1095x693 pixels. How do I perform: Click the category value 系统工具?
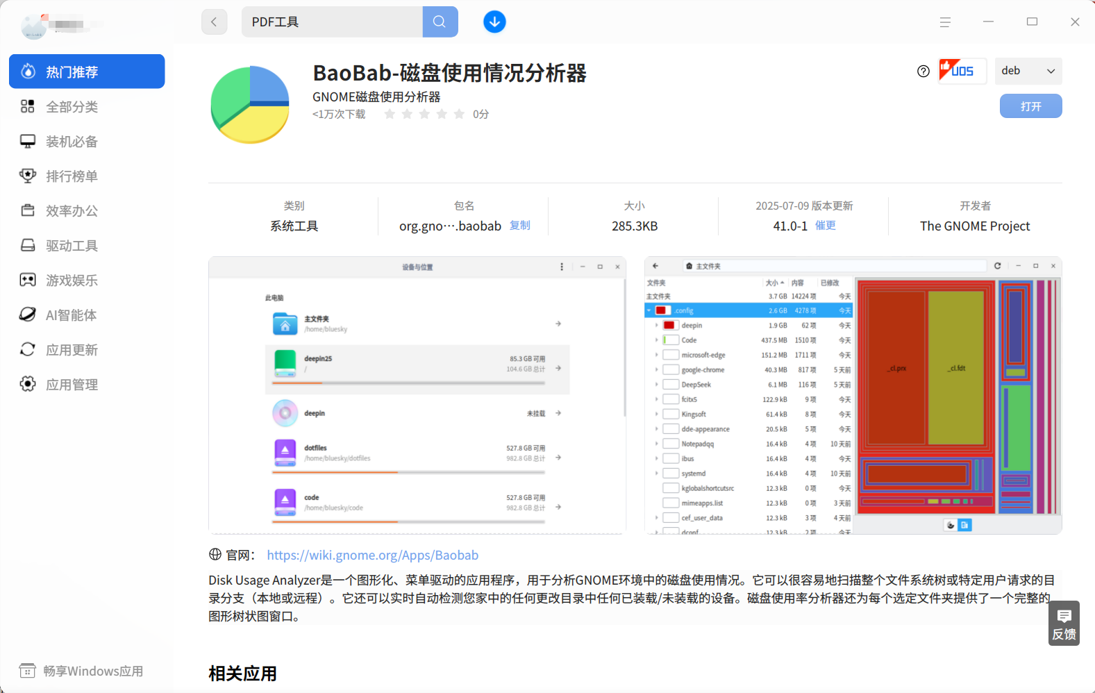pos(294,226)
